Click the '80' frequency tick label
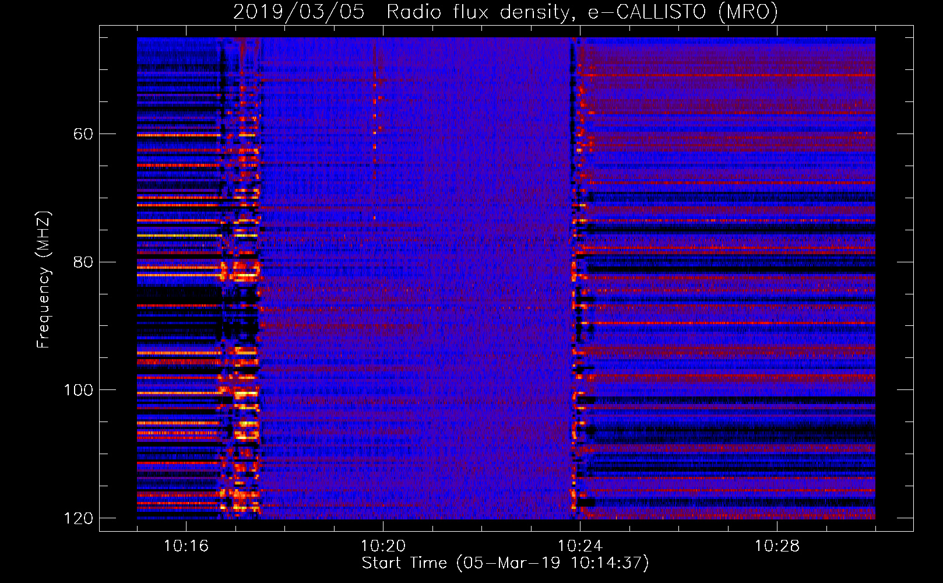The image size is (943, 583). (x=83, y=262)
